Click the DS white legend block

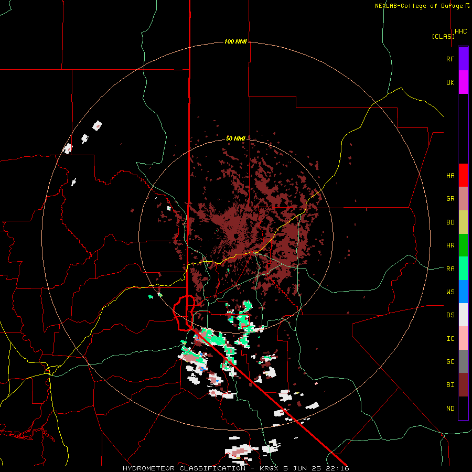463,315
